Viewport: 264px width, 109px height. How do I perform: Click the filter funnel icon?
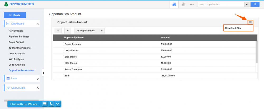pos(58,31)
